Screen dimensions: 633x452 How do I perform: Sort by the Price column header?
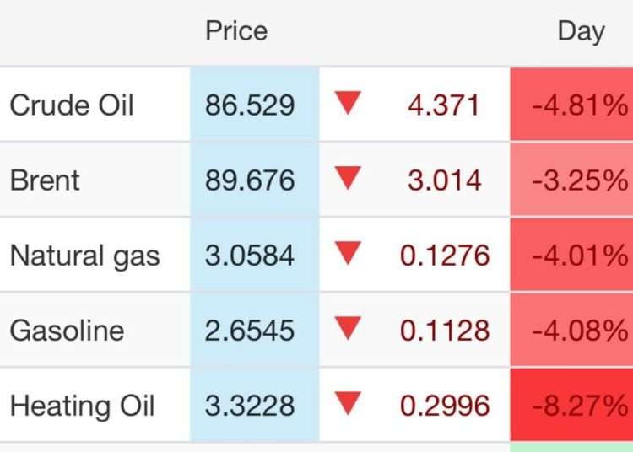click(236, 31)
